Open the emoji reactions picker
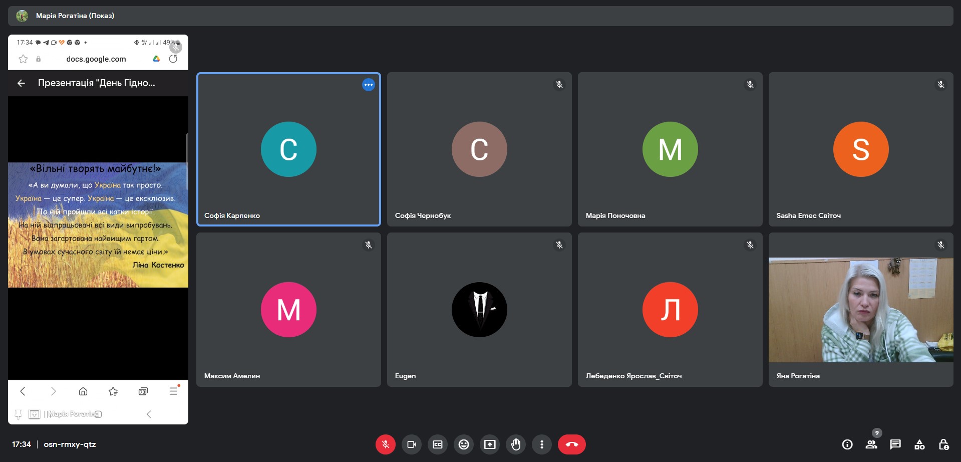 (x=463, y=444)
